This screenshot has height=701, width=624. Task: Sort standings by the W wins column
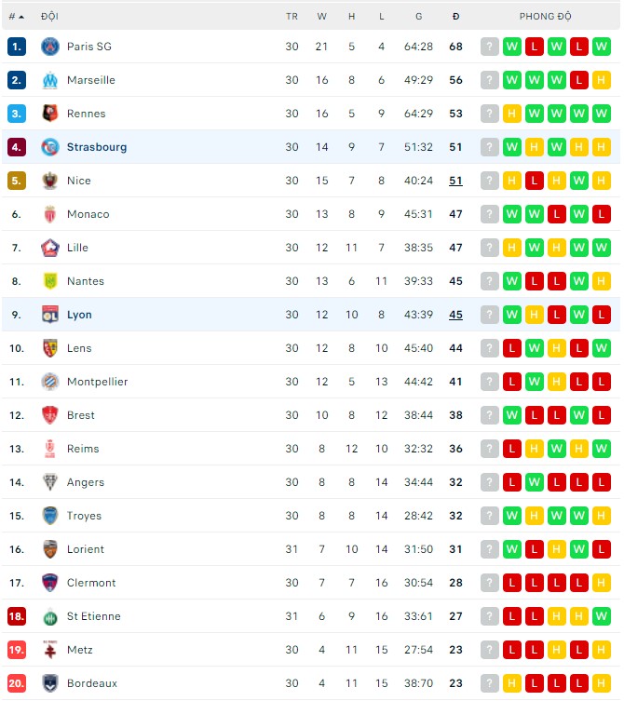point(322,17)
